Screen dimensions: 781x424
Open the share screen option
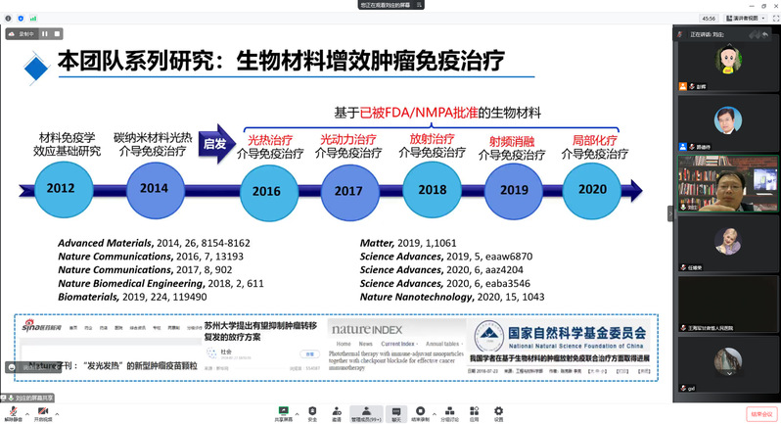point(284,413)
